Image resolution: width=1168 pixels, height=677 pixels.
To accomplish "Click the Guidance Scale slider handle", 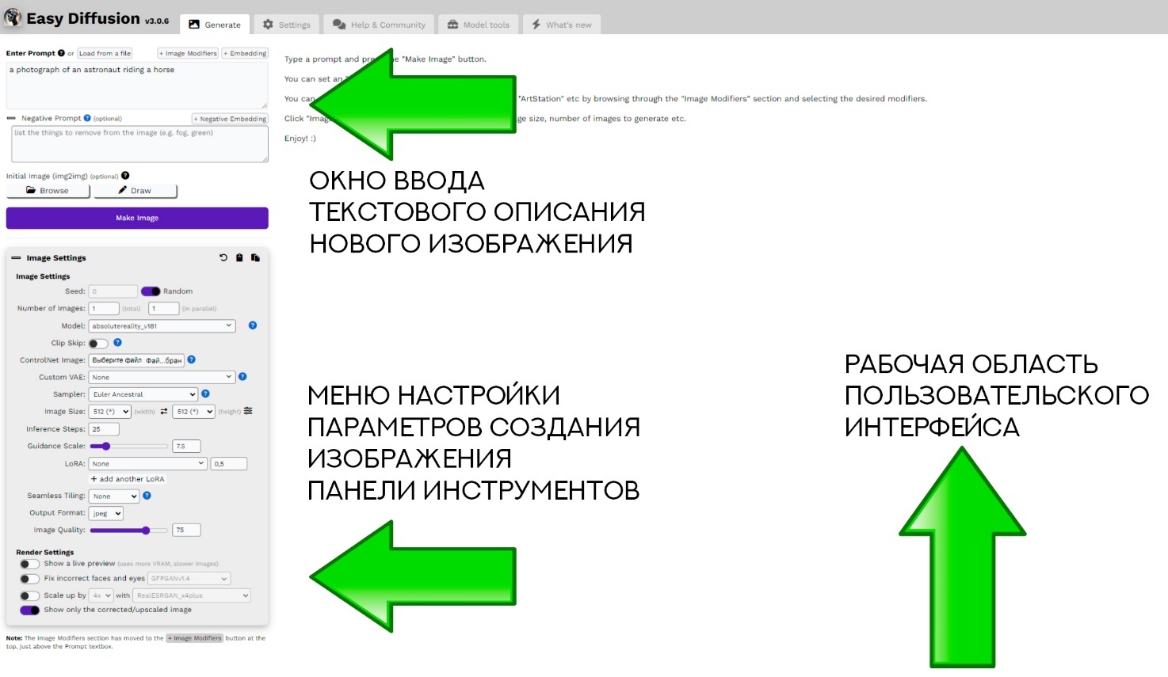I will 105,447.
